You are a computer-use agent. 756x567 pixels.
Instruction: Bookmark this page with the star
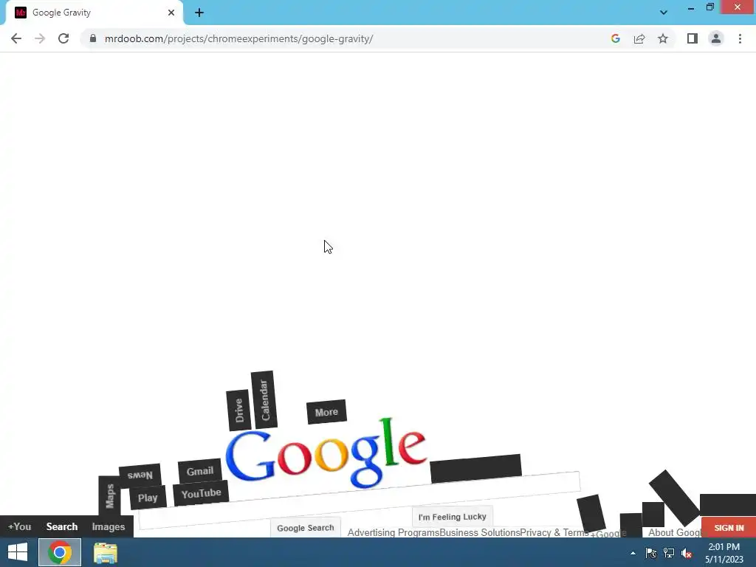pos(663,38)
